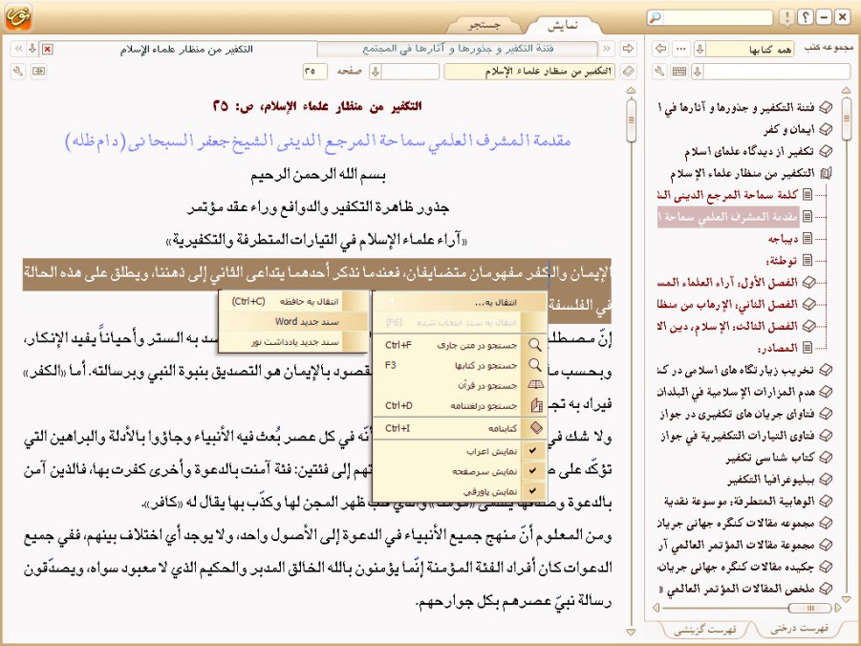
Task: Click the books panel horizontal scrollbar thumb
Action: 809,608
